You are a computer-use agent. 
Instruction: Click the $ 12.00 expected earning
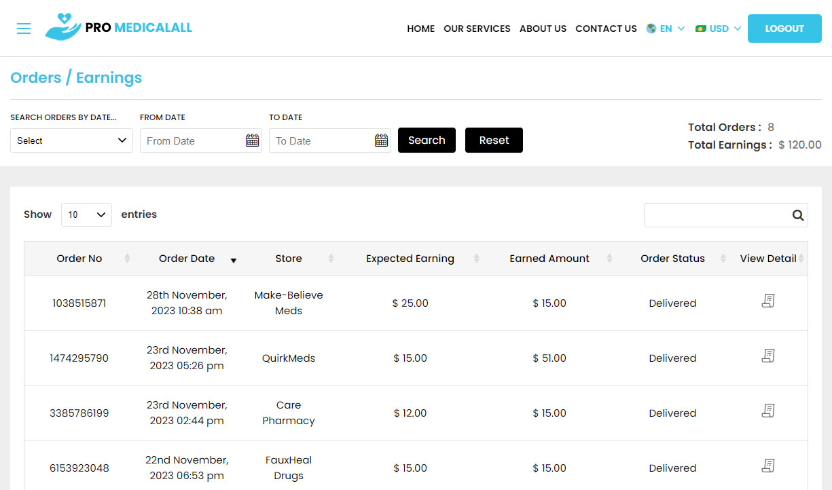[x=410, y=413]
